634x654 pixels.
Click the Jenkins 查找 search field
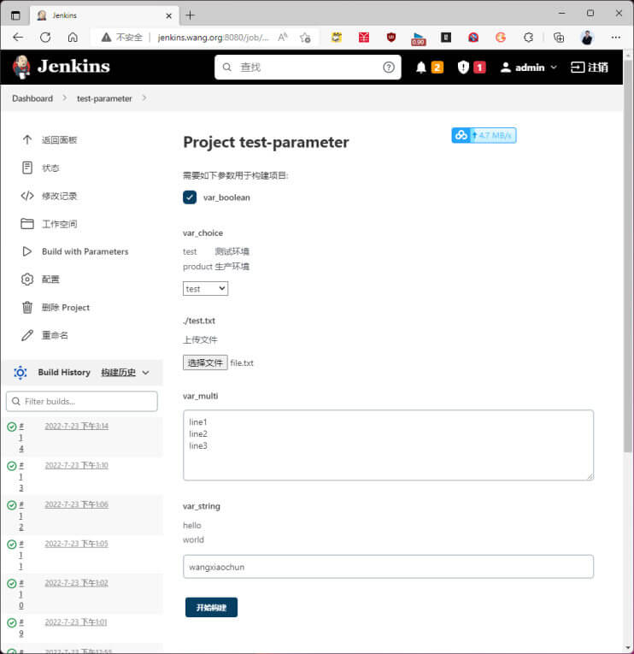pyautogui.click(x=308, y=68)
